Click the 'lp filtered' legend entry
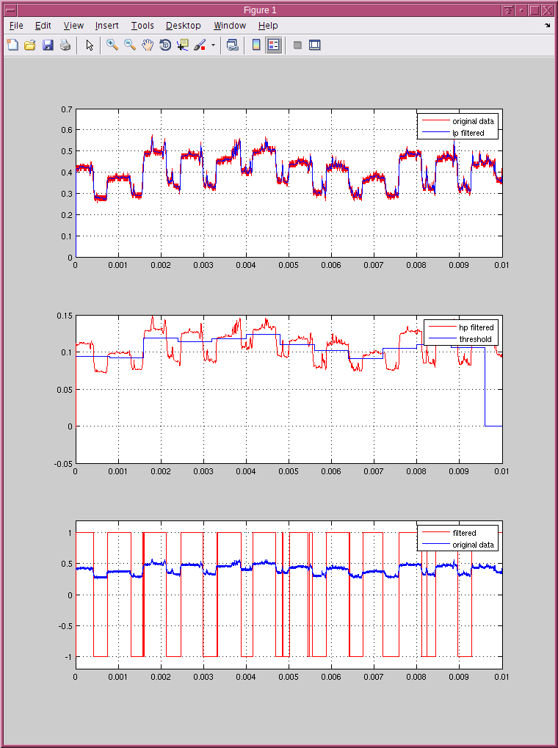The width and height of the screenshot is (558, 748). (468, 133)
